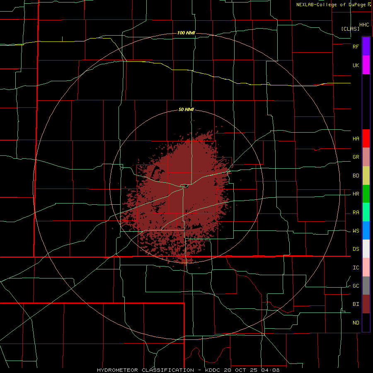
Task: Click the light-green RA legend swatch
Action: click(366, 212)
